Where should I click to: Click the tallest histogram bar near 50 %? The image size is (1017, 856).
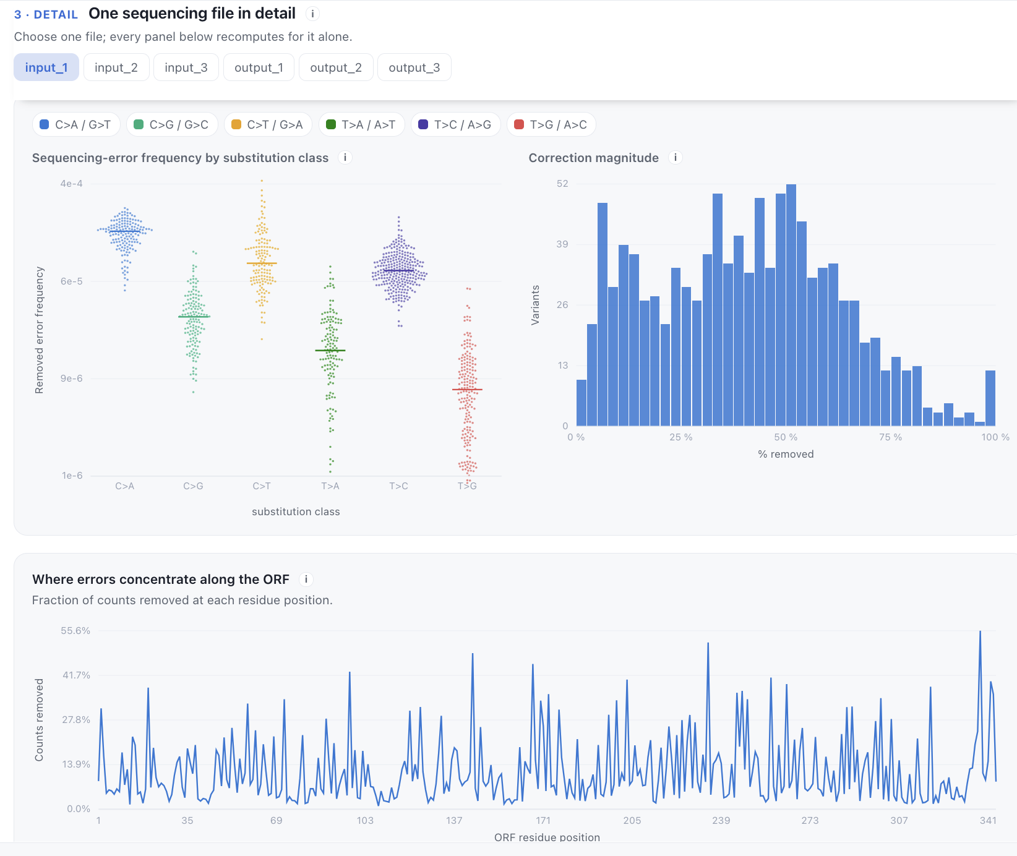click(x=791, y=305)
